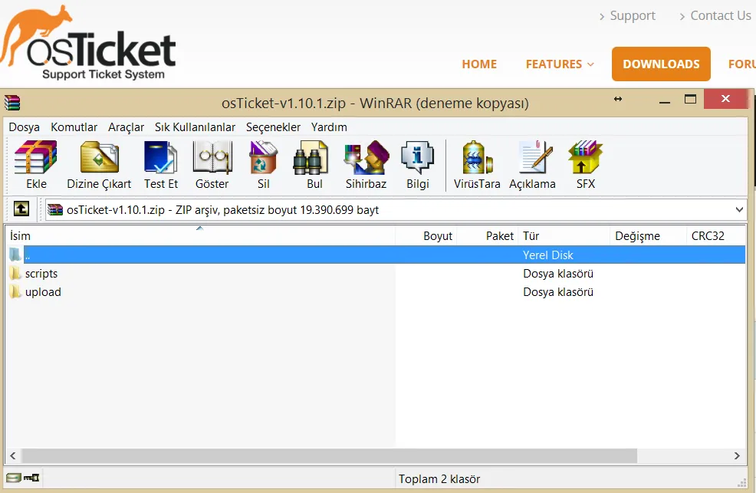The width and height of the screenshot is (756, 493).
Task: Start VirüsTara virus scan
Action: (x=477, y=158)
